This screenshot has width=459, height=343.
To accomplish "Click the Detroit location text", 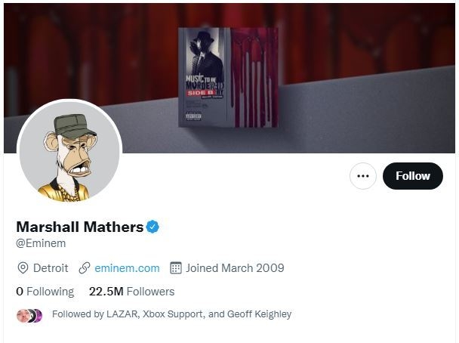I will (51, 268).
